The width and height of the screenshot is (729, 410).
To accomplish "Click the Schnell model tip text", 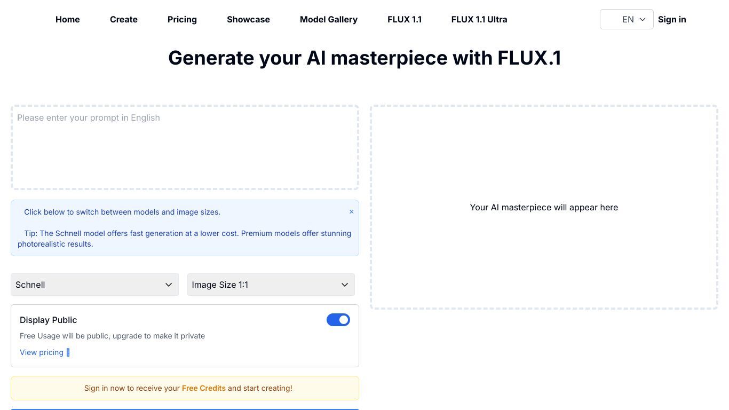I will [x=185, y=239].
